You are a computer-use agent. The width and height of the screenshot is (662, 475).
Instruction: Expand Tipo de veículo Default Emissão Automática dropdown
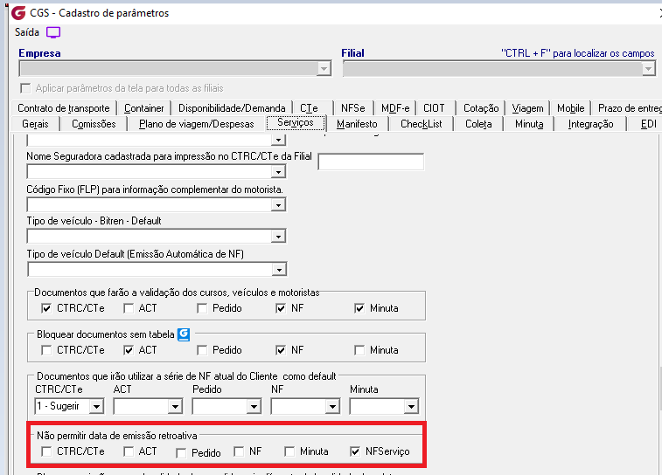tap(279, 270)
